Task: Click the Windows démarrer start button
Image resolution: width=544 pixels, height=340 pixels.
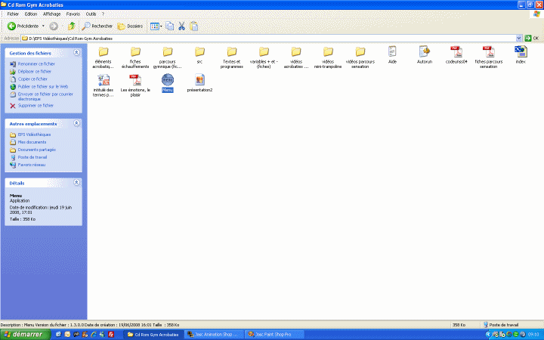Action: (25, 334)
